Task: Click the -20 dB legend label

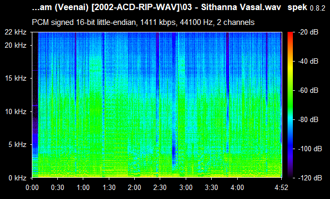Action: click(308, 32)
